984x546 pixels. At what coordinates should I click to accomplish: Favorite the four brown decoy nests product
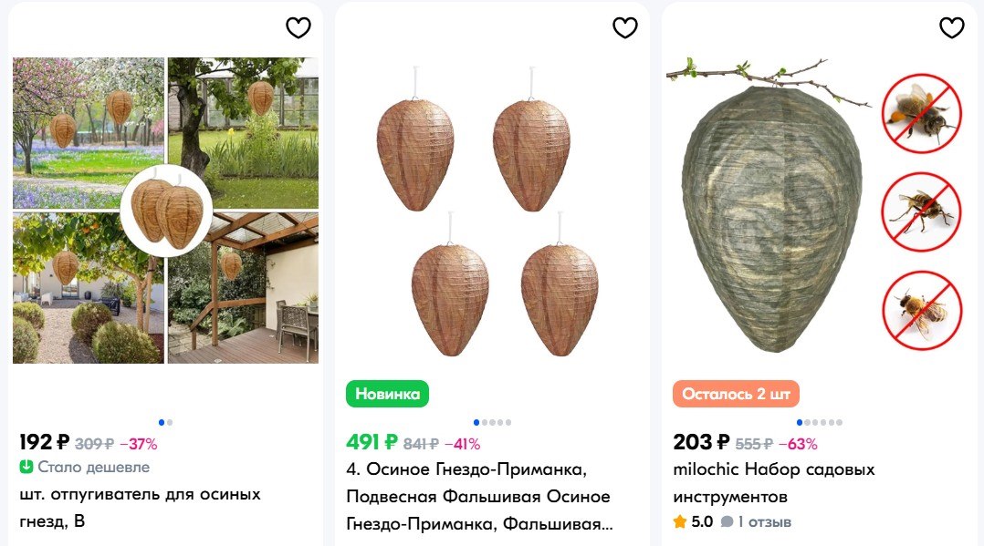point(625,27)
